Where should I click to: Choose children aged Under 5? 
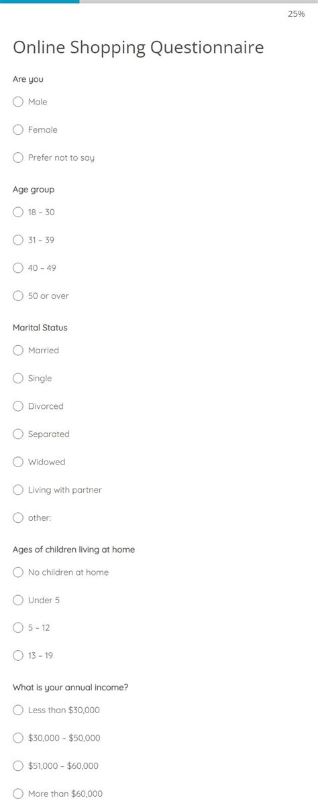(18, 601)
